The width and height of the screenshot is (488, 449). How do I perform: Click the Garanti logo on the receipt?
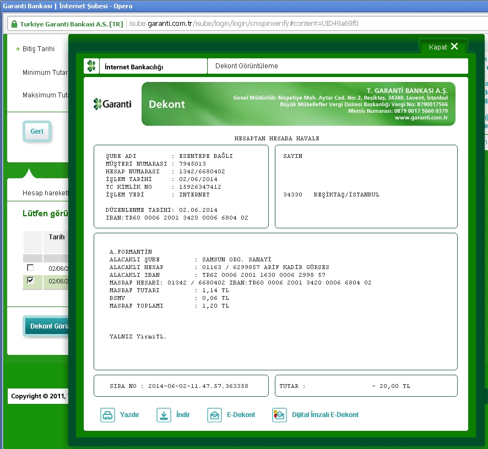[112, 104]
